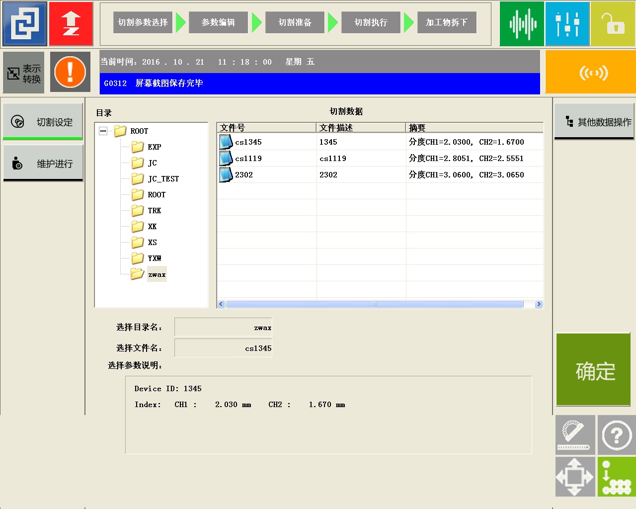Open the blue sliders adjustment icon

[x=567, y=23]
